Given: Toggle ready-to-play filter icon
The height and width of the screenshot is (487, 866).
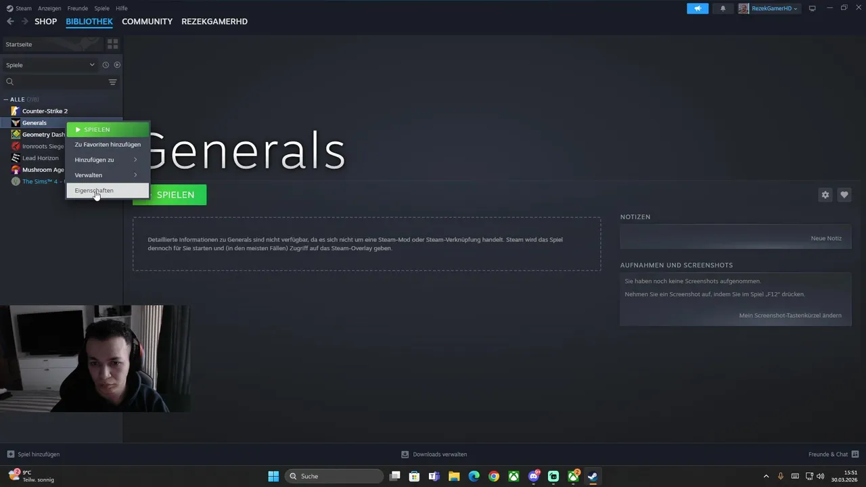Looking at the screenshot, I should click(x=117, y=65).
